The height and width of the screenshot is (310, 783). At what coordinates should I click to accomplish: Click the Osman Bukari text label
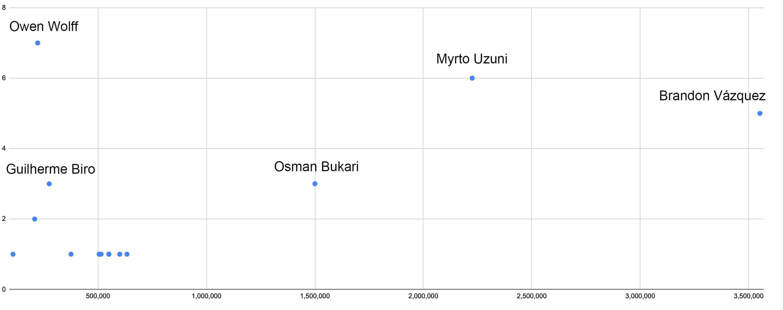pyautogui.click(x=316, y=167)
